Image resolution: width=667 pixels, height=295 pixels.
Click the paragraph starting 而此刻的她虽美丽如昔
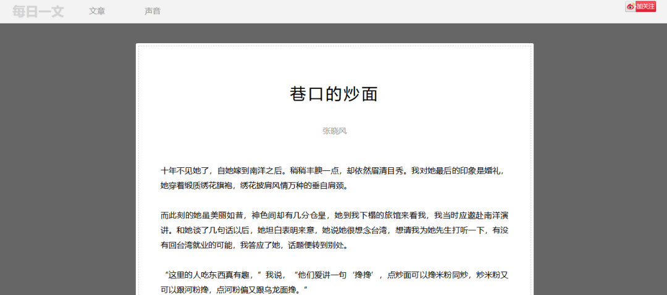tap(334, 230)
